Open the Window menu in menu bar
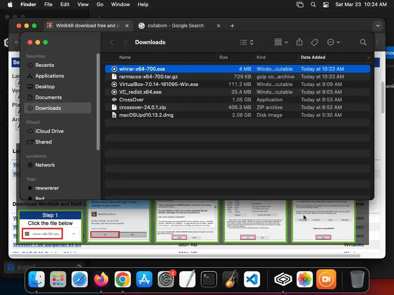 [x=120, y=5]
